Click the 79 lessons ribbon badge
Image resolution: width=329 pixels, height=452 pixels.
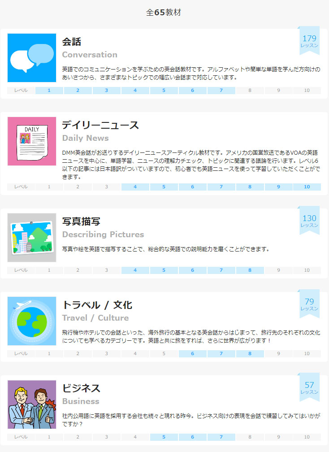pyautogui.click(x=309, y=304)
